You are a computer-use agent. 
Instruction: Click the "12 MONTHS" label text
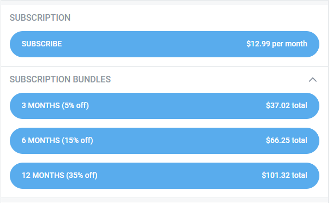(x=43, y=175)
